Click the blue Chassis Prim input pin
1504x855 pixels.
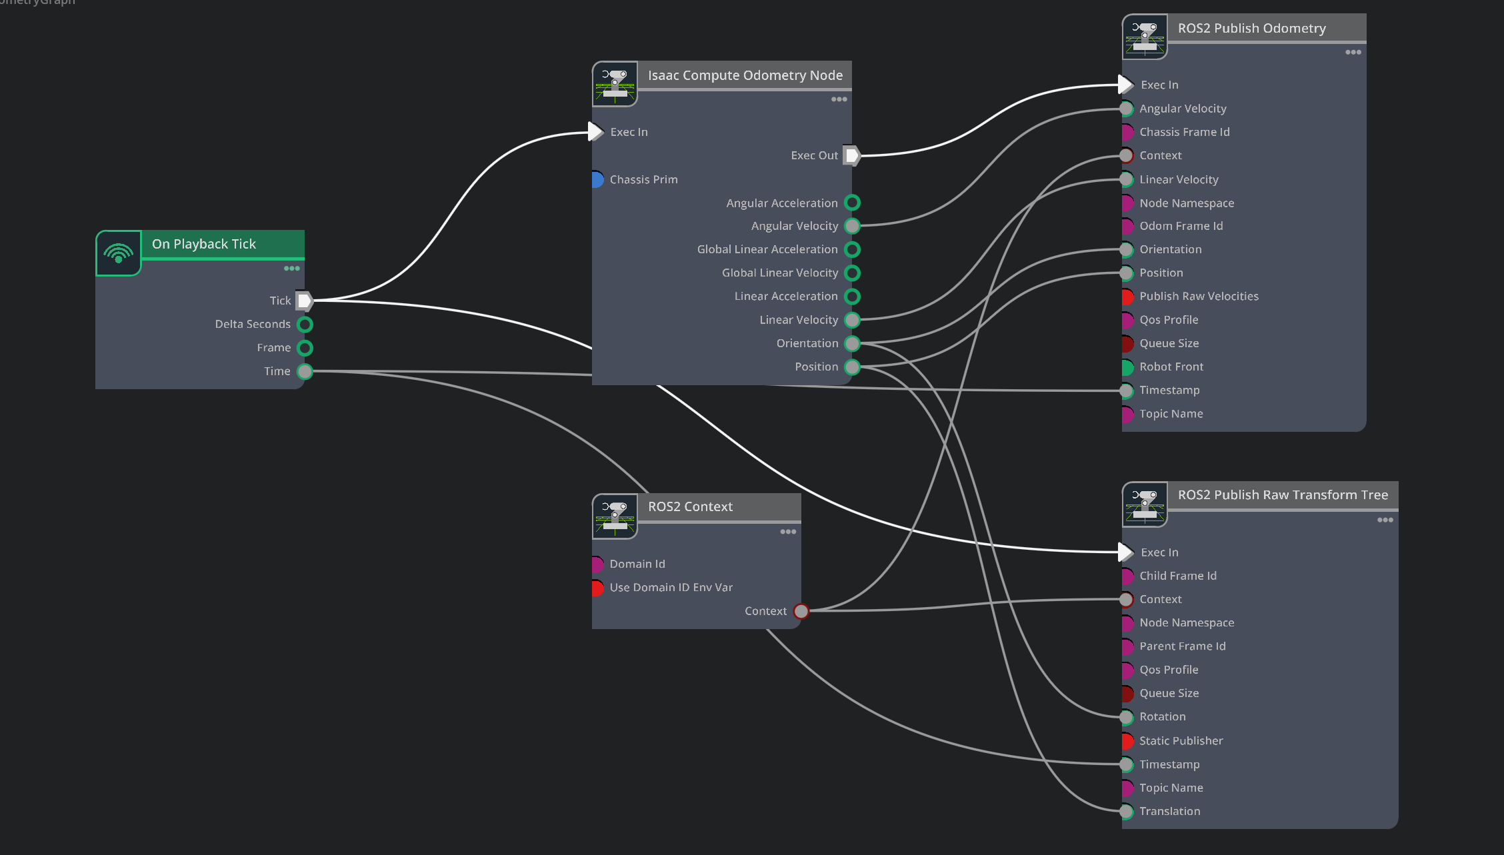(x=597, y=179)
